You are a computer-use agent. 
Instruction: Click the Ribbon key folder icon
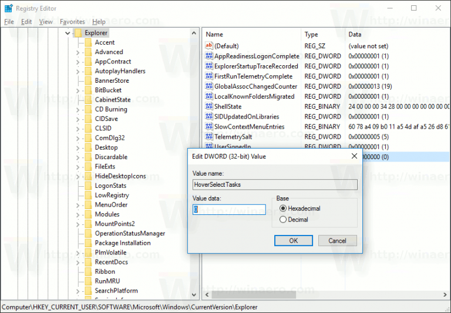[x=88, y=271]
